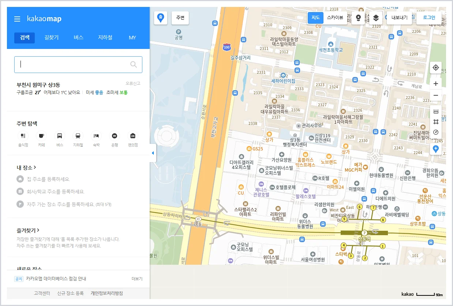Viewport: 453px width, 306px height.
Task: Open the 신규 장소 등록 footer link
Action: coord(70,293)
